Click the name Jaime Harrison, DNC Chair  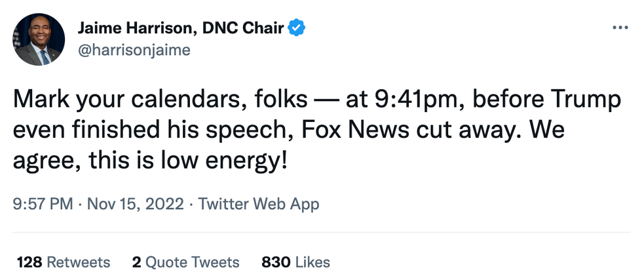point(181,28)
